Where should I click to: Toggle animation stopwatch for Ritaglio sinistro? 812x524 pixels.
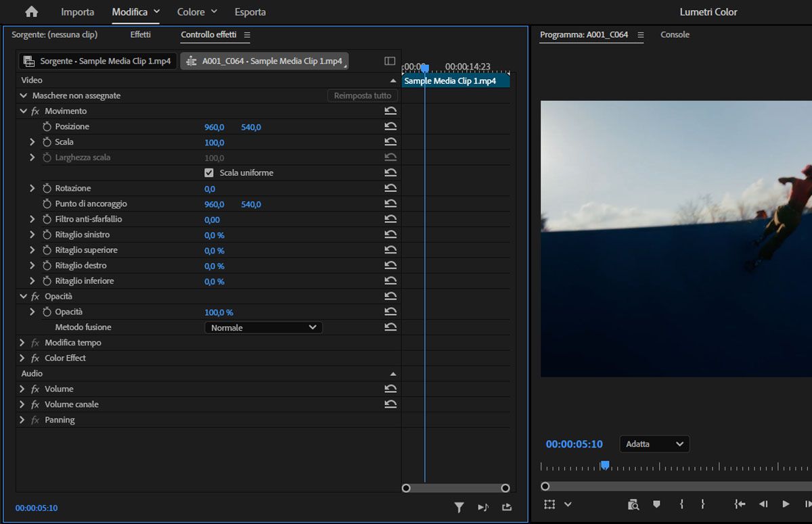(47, 235)
